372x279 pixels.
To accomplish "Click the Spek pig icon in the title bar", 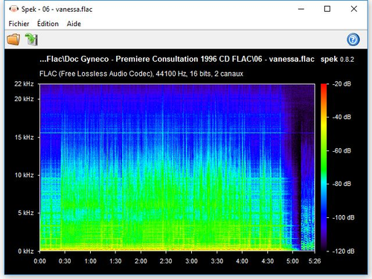I will pos(14,9).
